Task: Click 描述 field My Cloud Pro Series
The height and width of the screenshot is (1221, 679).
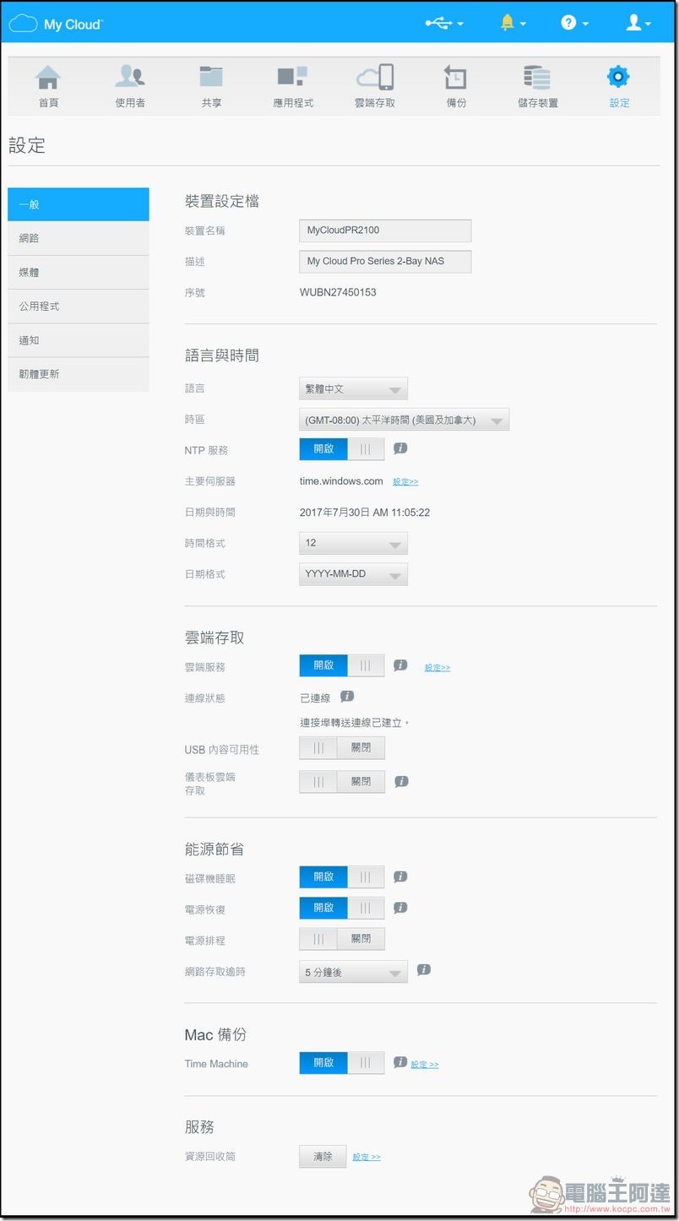Action: tap(385, 262)
